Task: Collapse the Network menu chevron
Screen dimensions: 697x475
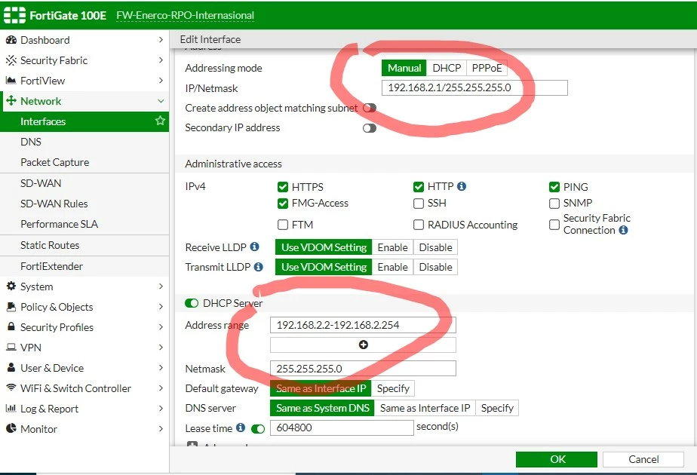Action: [x=161, y=101]
